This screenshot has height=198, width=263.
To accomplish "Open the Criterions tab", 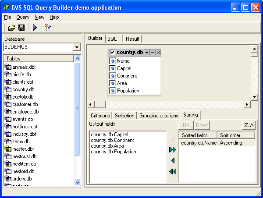I will coord(100,116).
